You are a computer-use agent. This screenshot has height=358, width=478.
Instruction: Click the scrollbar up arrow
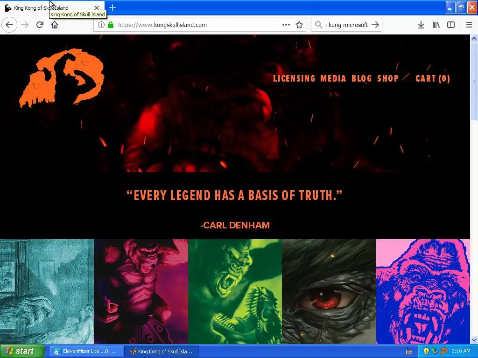pyautogui.click(x=474, y=38)
